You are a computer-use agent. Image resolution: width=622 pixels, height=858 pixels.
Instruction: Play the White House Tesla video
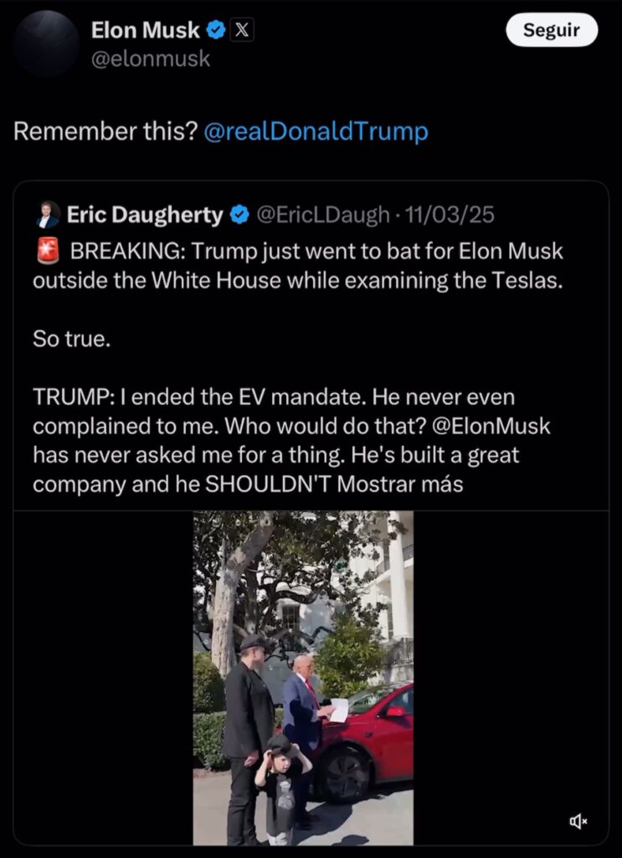point(303,678)
